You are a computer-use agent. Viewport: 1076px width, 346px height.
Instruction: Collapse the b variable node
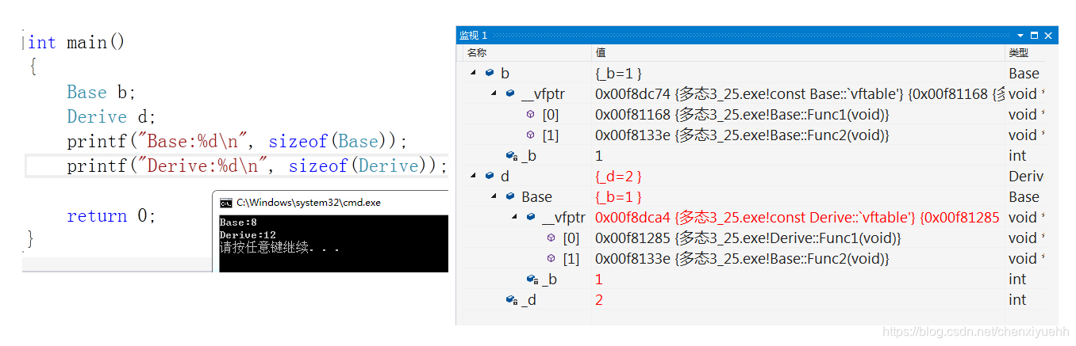point(474,73)
